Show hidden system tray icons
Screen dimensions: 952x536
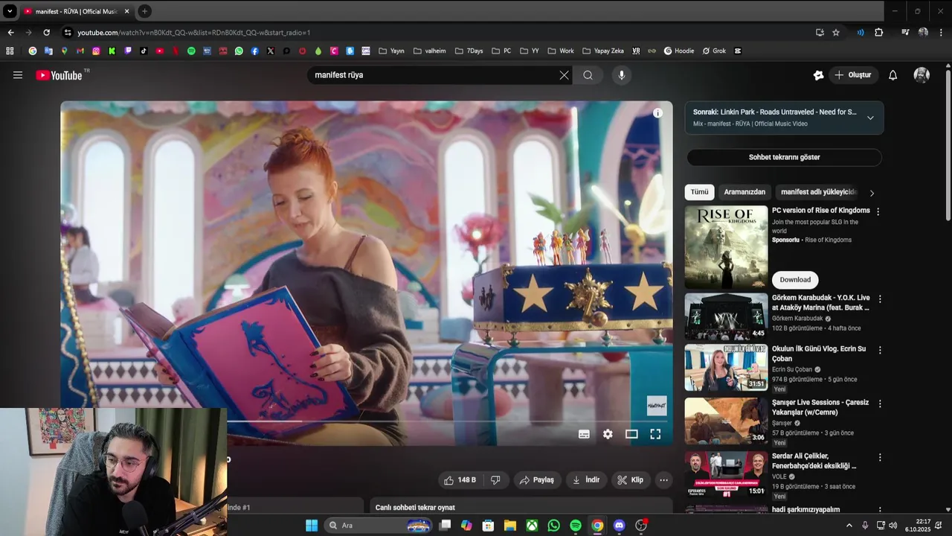(849, 526)
